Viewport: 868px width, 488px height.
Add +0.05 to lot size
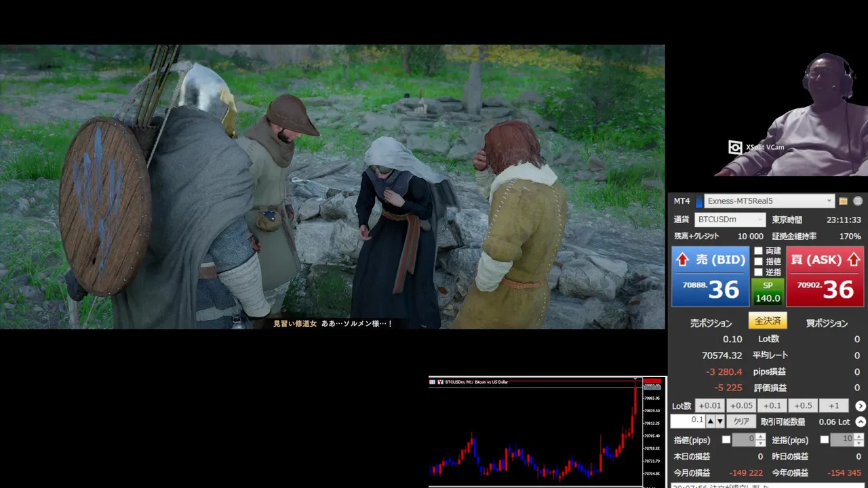click(x=741, y=406)
